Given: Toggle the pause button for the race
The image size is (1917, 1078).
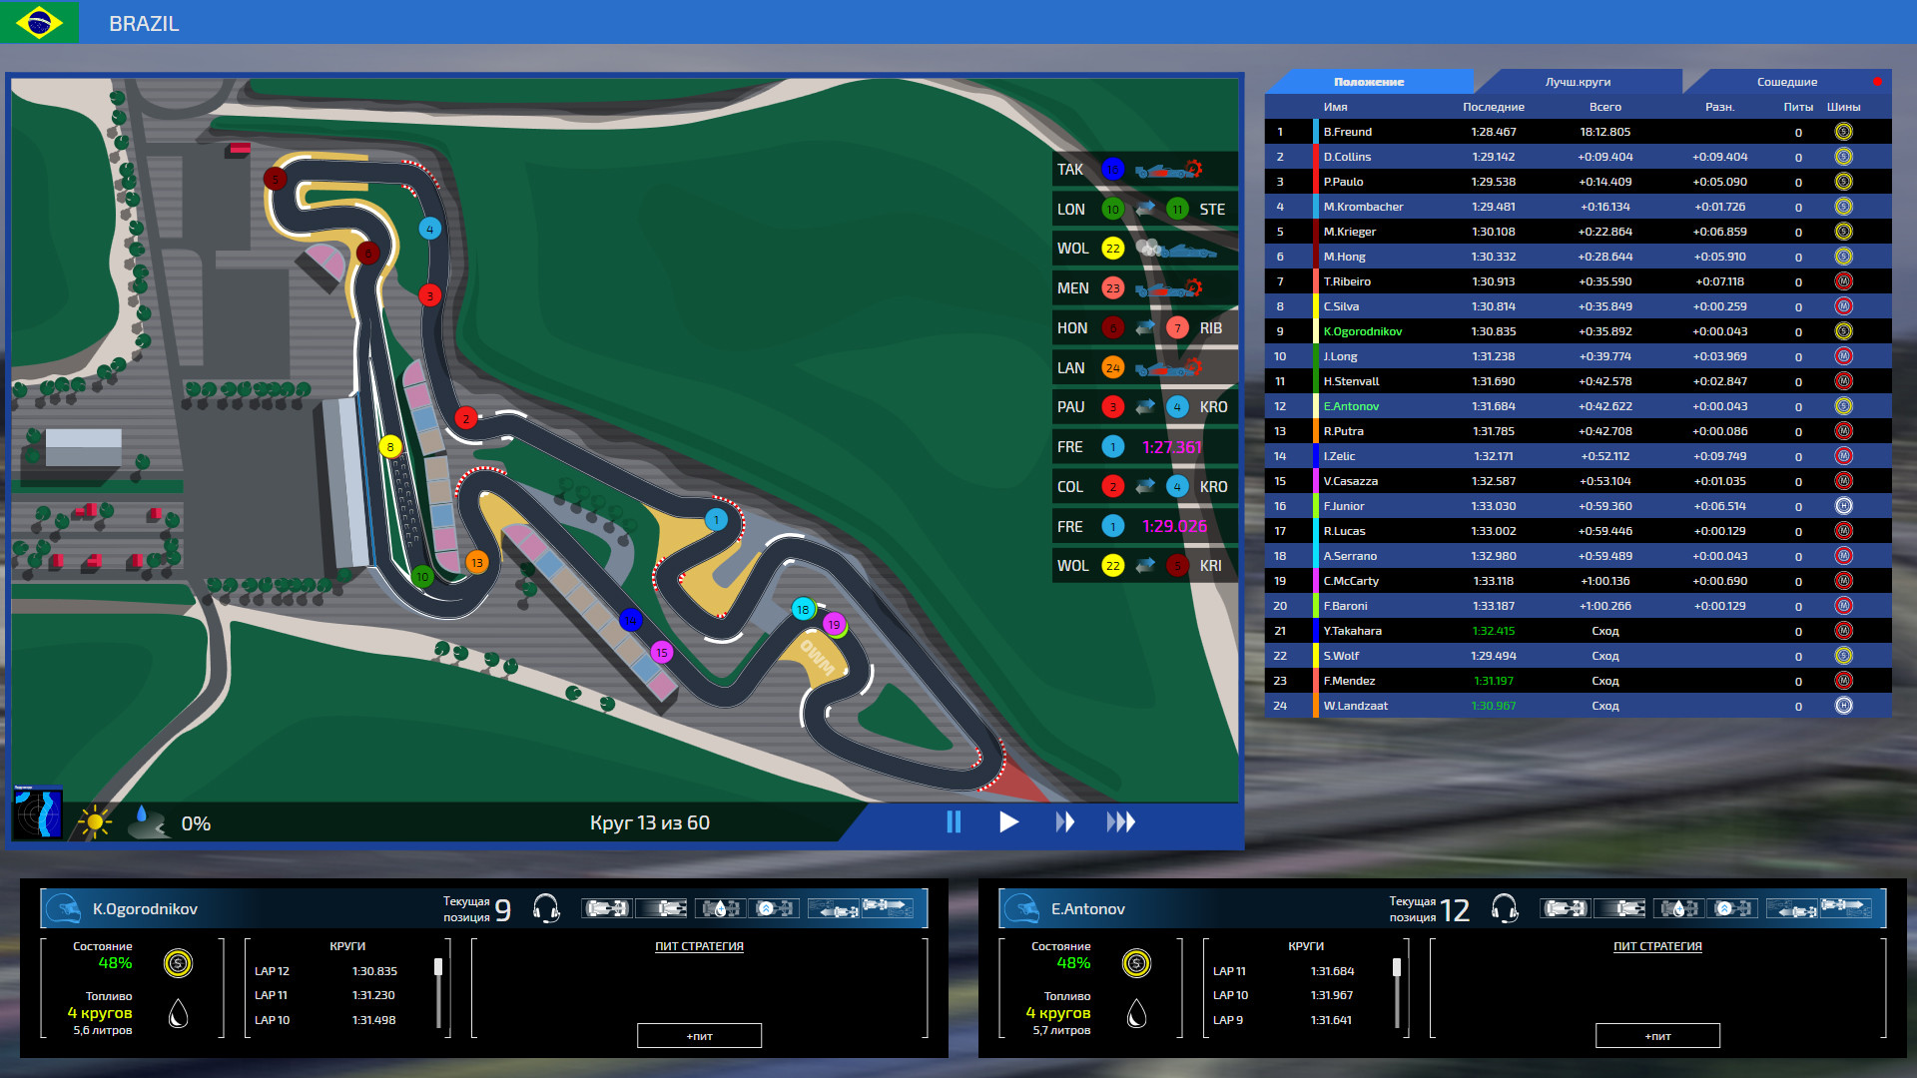Looking at the screenshot, I should 954,822.
